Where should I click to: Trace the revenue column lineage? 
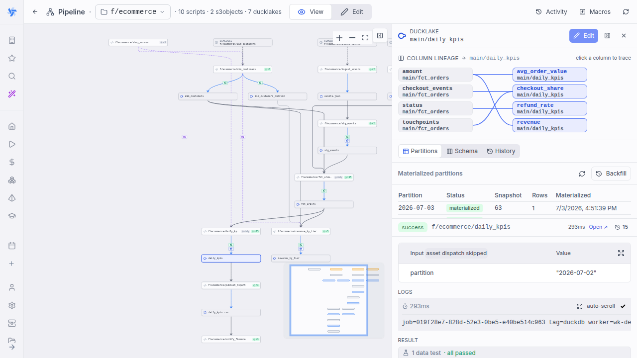tap(550, 125)
